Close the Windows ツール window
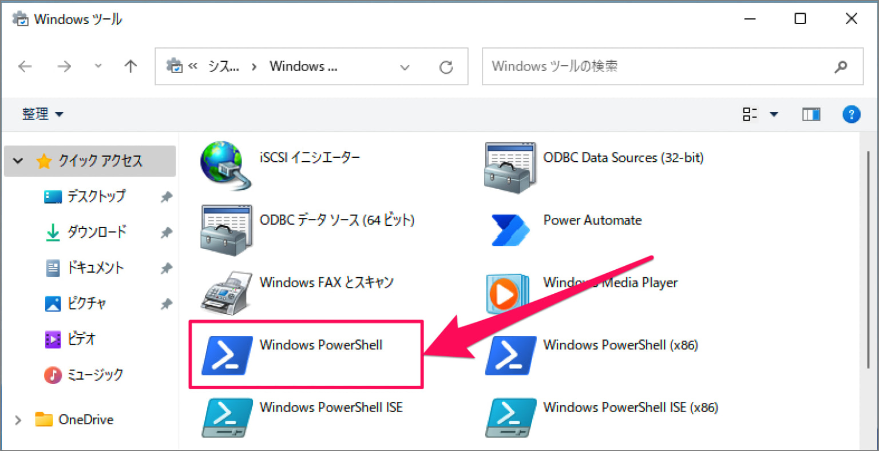The width and height of the screenshot is (879, 451). coord(852,19)
